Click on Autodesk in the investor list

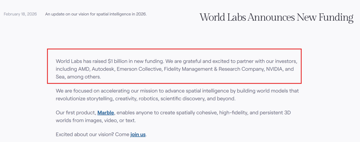click(102, 69)
